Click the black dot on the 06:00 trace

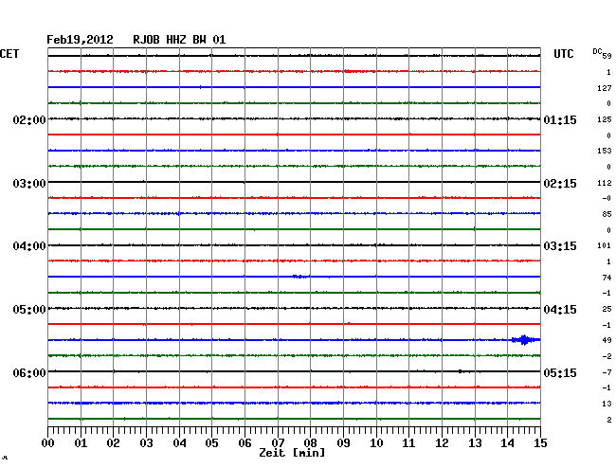click(x=460, y=371)
